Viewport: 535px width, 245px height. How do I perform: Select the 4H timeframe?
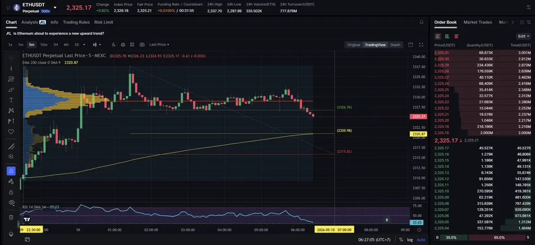coord(66,45)
